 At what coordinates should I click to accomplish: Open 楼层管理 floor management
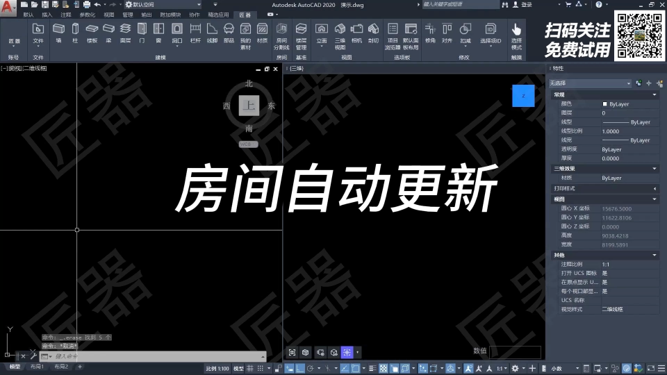click(x=301, y=36)
